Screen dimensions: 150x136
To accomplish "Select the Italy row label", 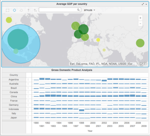I will click(14, 113).
